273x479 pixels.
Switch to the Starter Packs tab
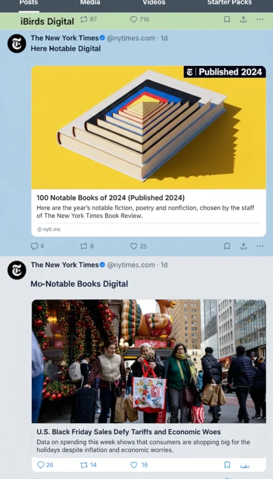click(230, 3)
